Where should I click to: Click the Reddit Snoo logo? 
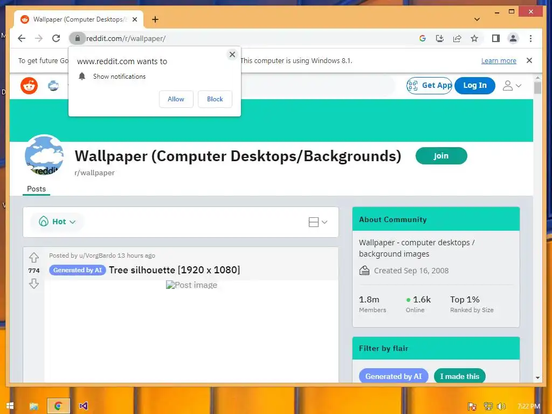click(x=29, y=86)
